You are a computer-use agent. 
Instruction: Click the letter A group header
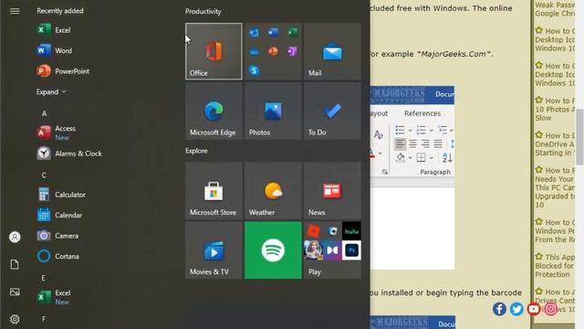[44, 113]
